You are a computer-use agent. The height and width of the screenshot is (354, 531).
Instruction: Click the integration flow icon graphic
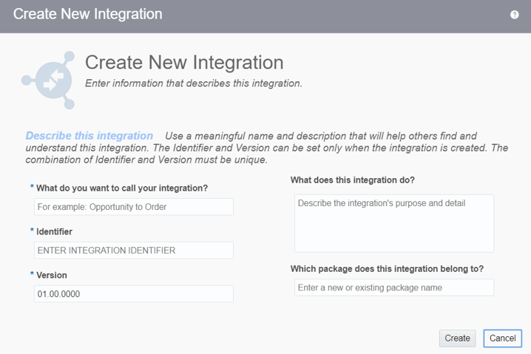pyautogui.click(x=50, y=80)
